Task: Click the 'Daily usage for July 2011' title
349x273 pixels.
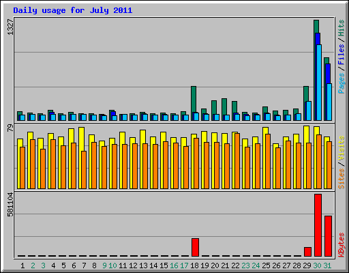Action: tap(73, 10)
